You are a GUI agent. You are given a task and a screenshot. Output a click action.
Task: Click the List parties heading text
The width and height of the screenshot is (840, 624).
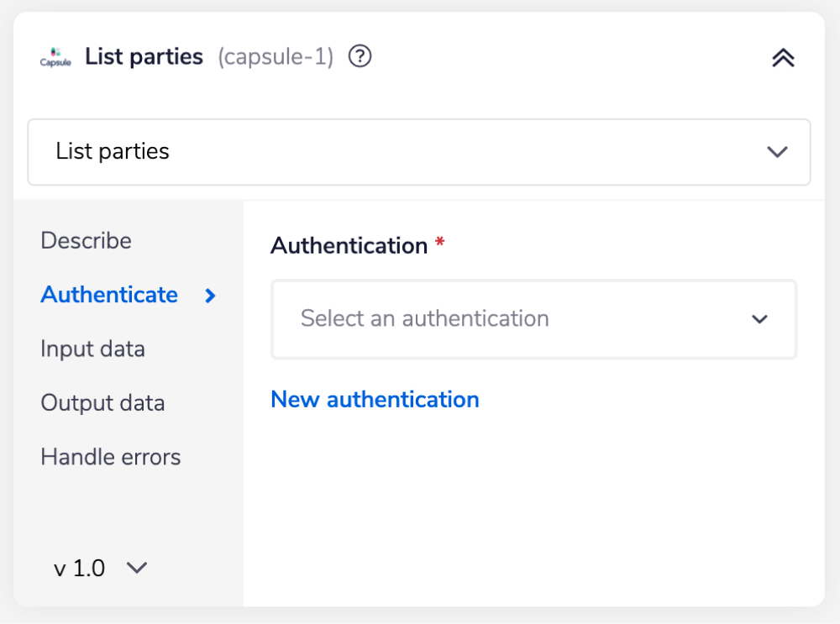coord(144,56)
